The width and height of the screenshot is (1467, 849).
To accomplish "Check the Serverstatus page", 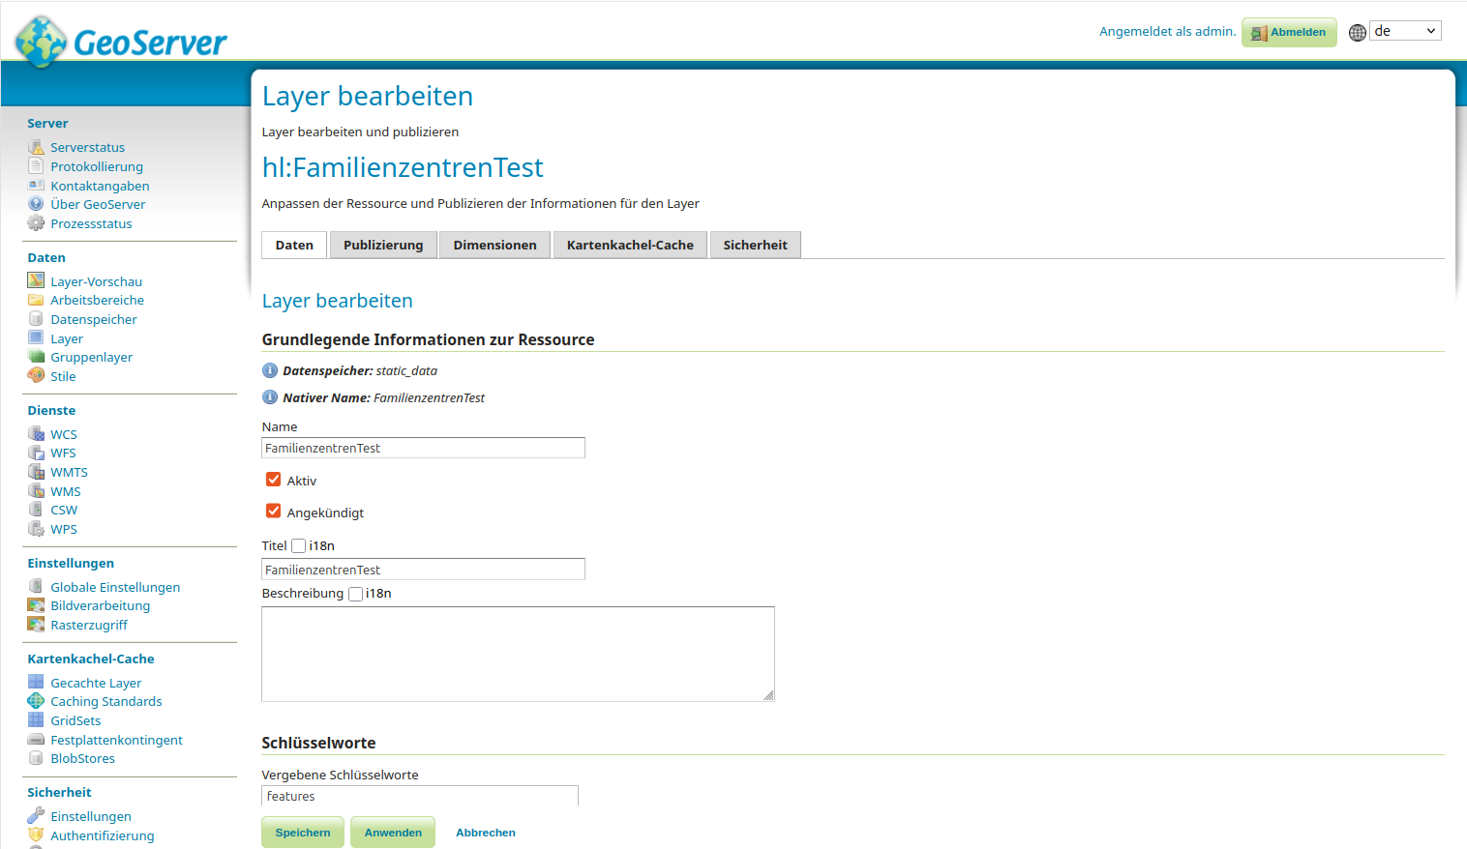I will coord(89,147).
